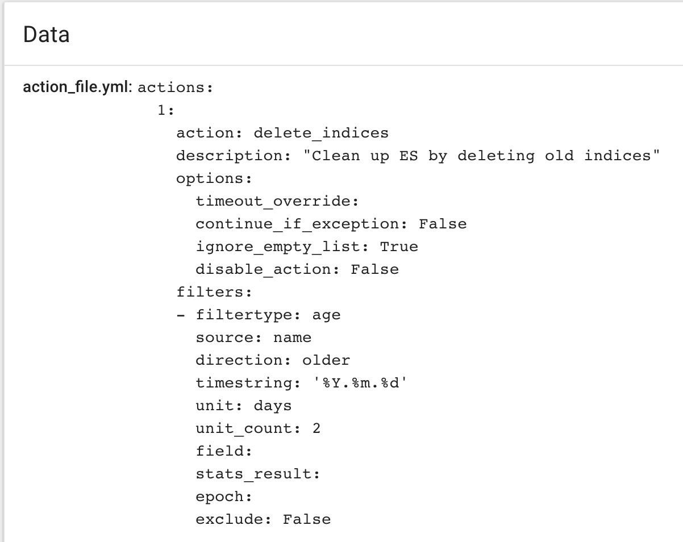Click the Data section heading

click(46, 35)
